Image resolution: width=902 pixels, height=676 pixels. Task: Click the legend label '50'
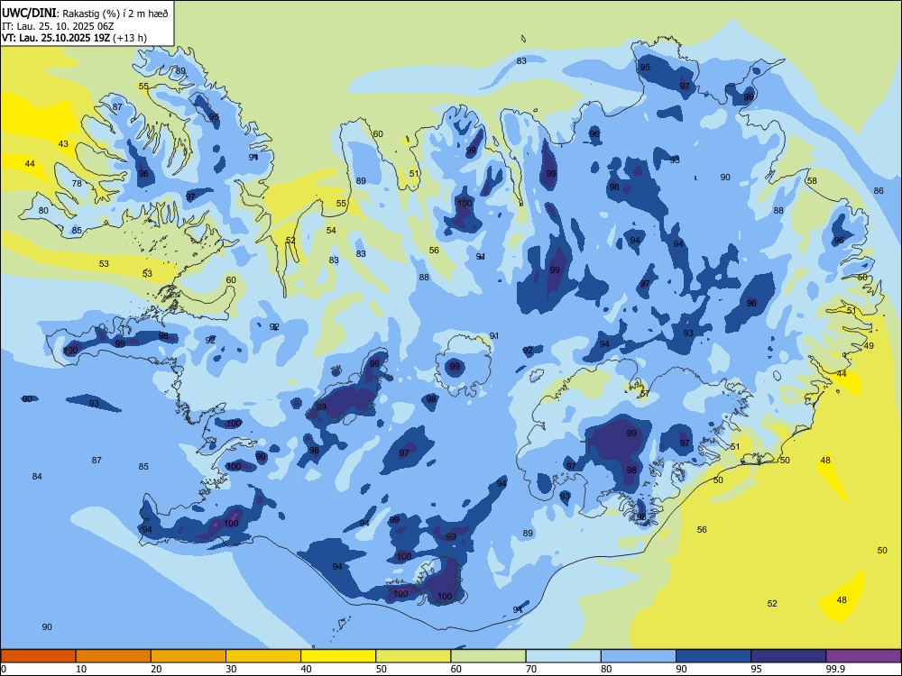[x=382, y=669]
